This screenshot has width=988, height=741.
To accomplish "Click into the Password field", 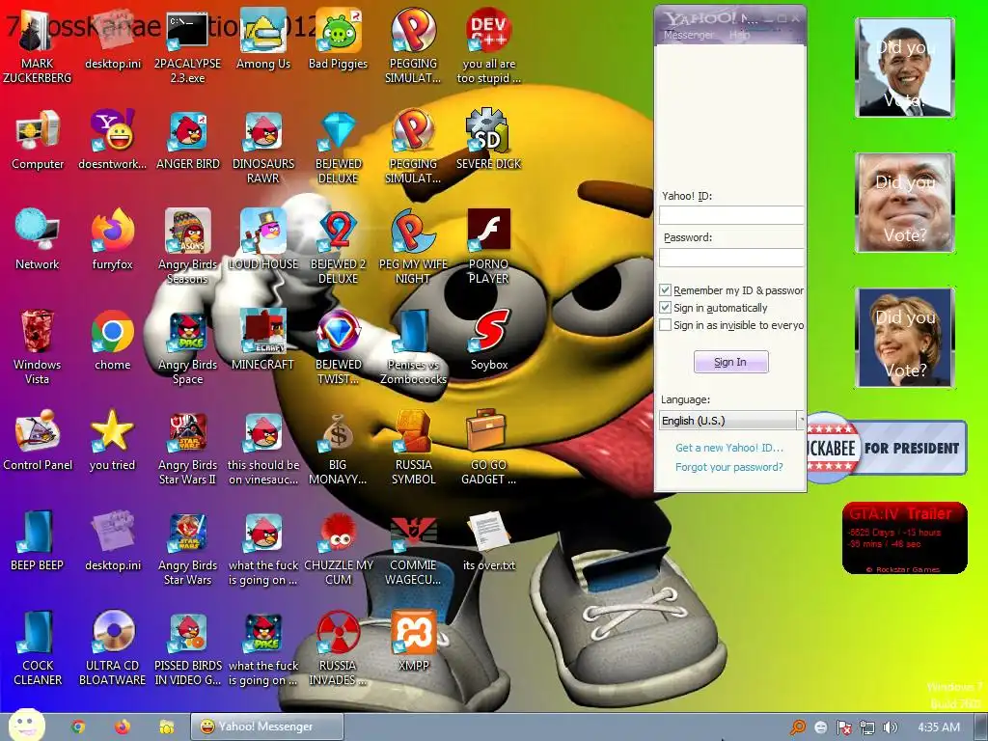I will click(x=731, y=258).
